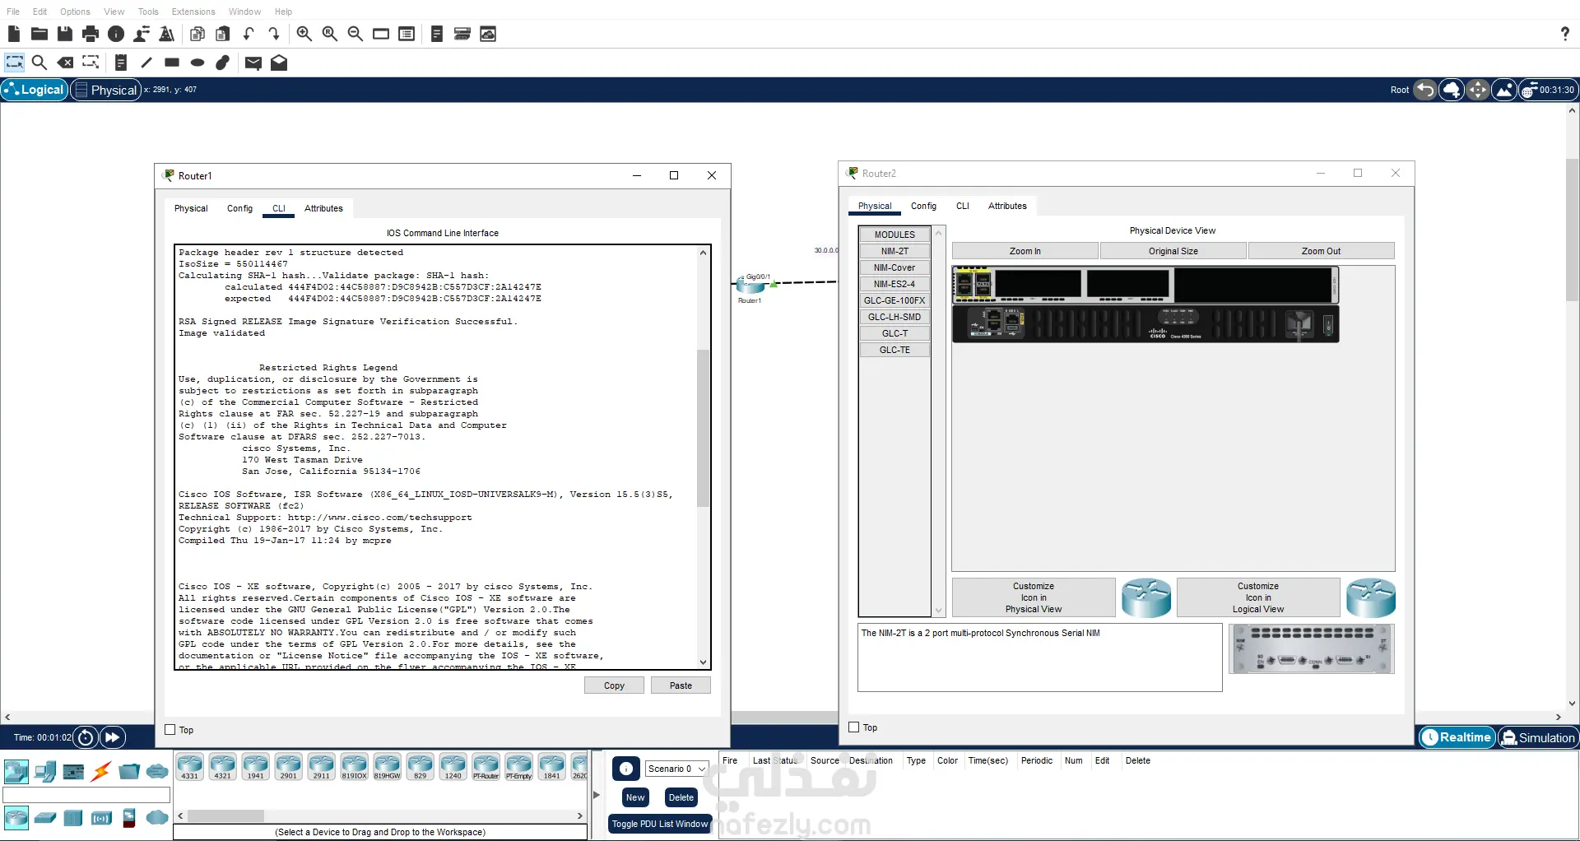The image size is (1580, 841).
Task: Activate the Select tool
Action: click(x=14, y=63)
